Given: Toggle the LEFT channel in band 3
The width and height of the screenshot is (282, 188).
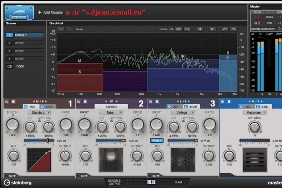Looking at the screenshot, I should click(170, 107).
